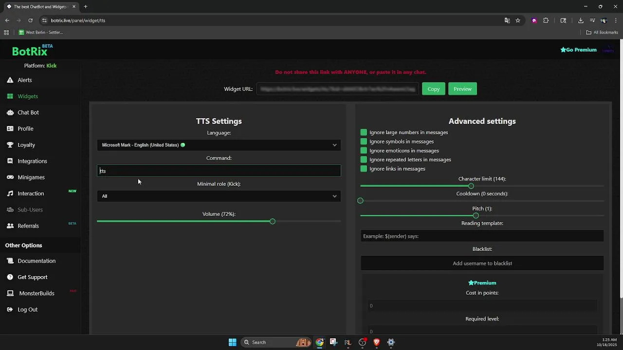623x350 pixels.
Task: Toggle Ignore repeated letters in messages
Action: (x=364, y=159)
